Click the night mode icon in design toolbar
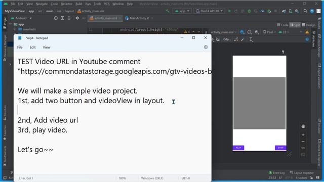The width and height of the screenshot is (324, 182). [257, 32]
